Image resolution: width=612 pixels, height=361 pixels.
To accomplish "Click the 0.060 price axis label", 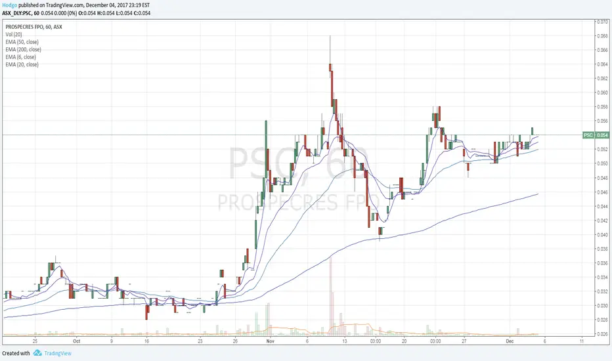I will click(x=603, y=93).
